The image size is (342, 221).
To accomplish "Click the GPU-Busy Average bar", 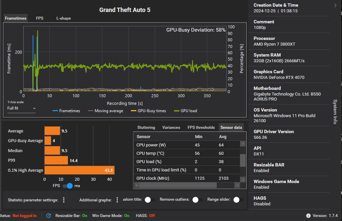I will click(x=48, y=141).
